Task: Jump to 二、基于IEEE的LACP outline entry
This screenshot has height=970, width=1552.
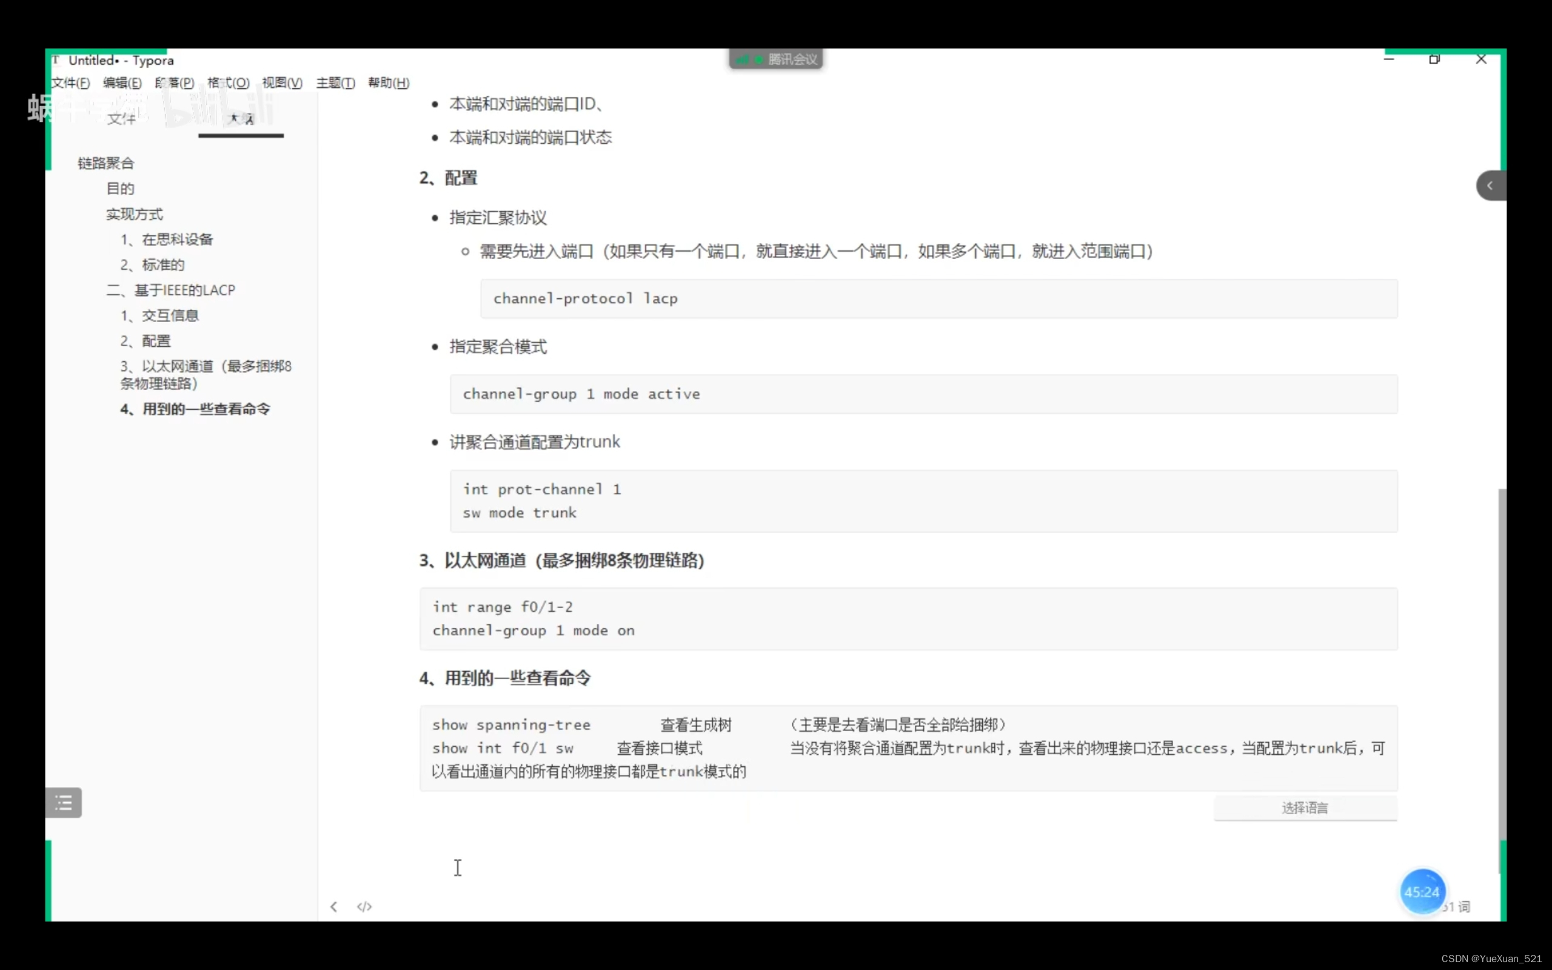Action: click(170, 290)
